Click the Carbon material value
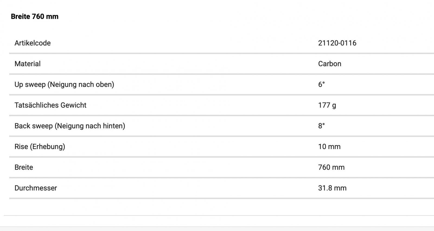Image resolution: width=434 pixels, height=231 pixels. [330, 64]
